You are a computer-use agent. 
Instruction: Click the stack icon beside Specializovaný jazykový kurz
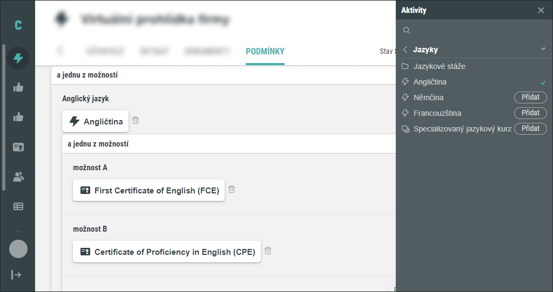pos(405,129)
